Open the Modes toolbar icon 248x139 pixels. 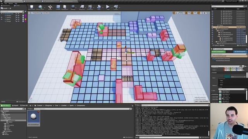tap(50, 7)
